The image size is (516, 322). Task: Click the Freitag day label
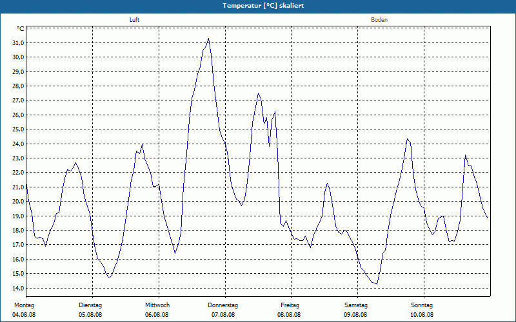point(290,305)
